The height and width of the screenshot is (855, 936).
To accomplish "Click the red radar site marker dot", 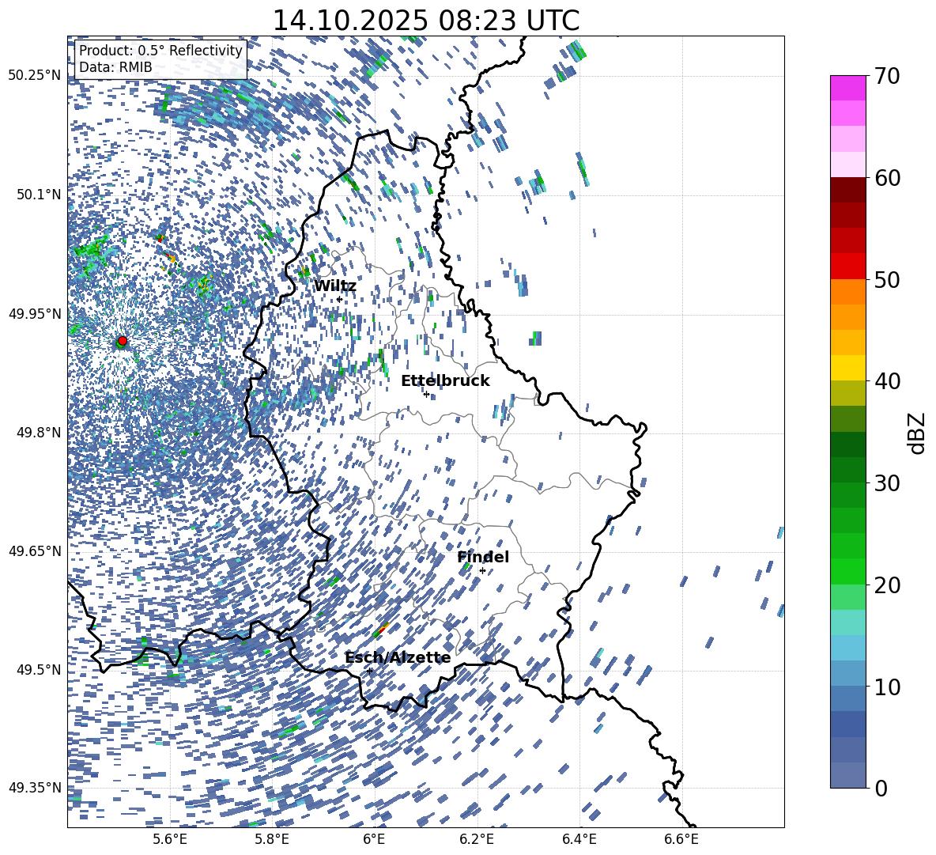I will pos(122,341).
